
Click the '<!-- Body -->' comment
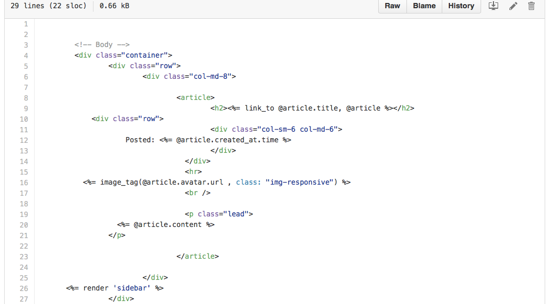pos(102,45)
